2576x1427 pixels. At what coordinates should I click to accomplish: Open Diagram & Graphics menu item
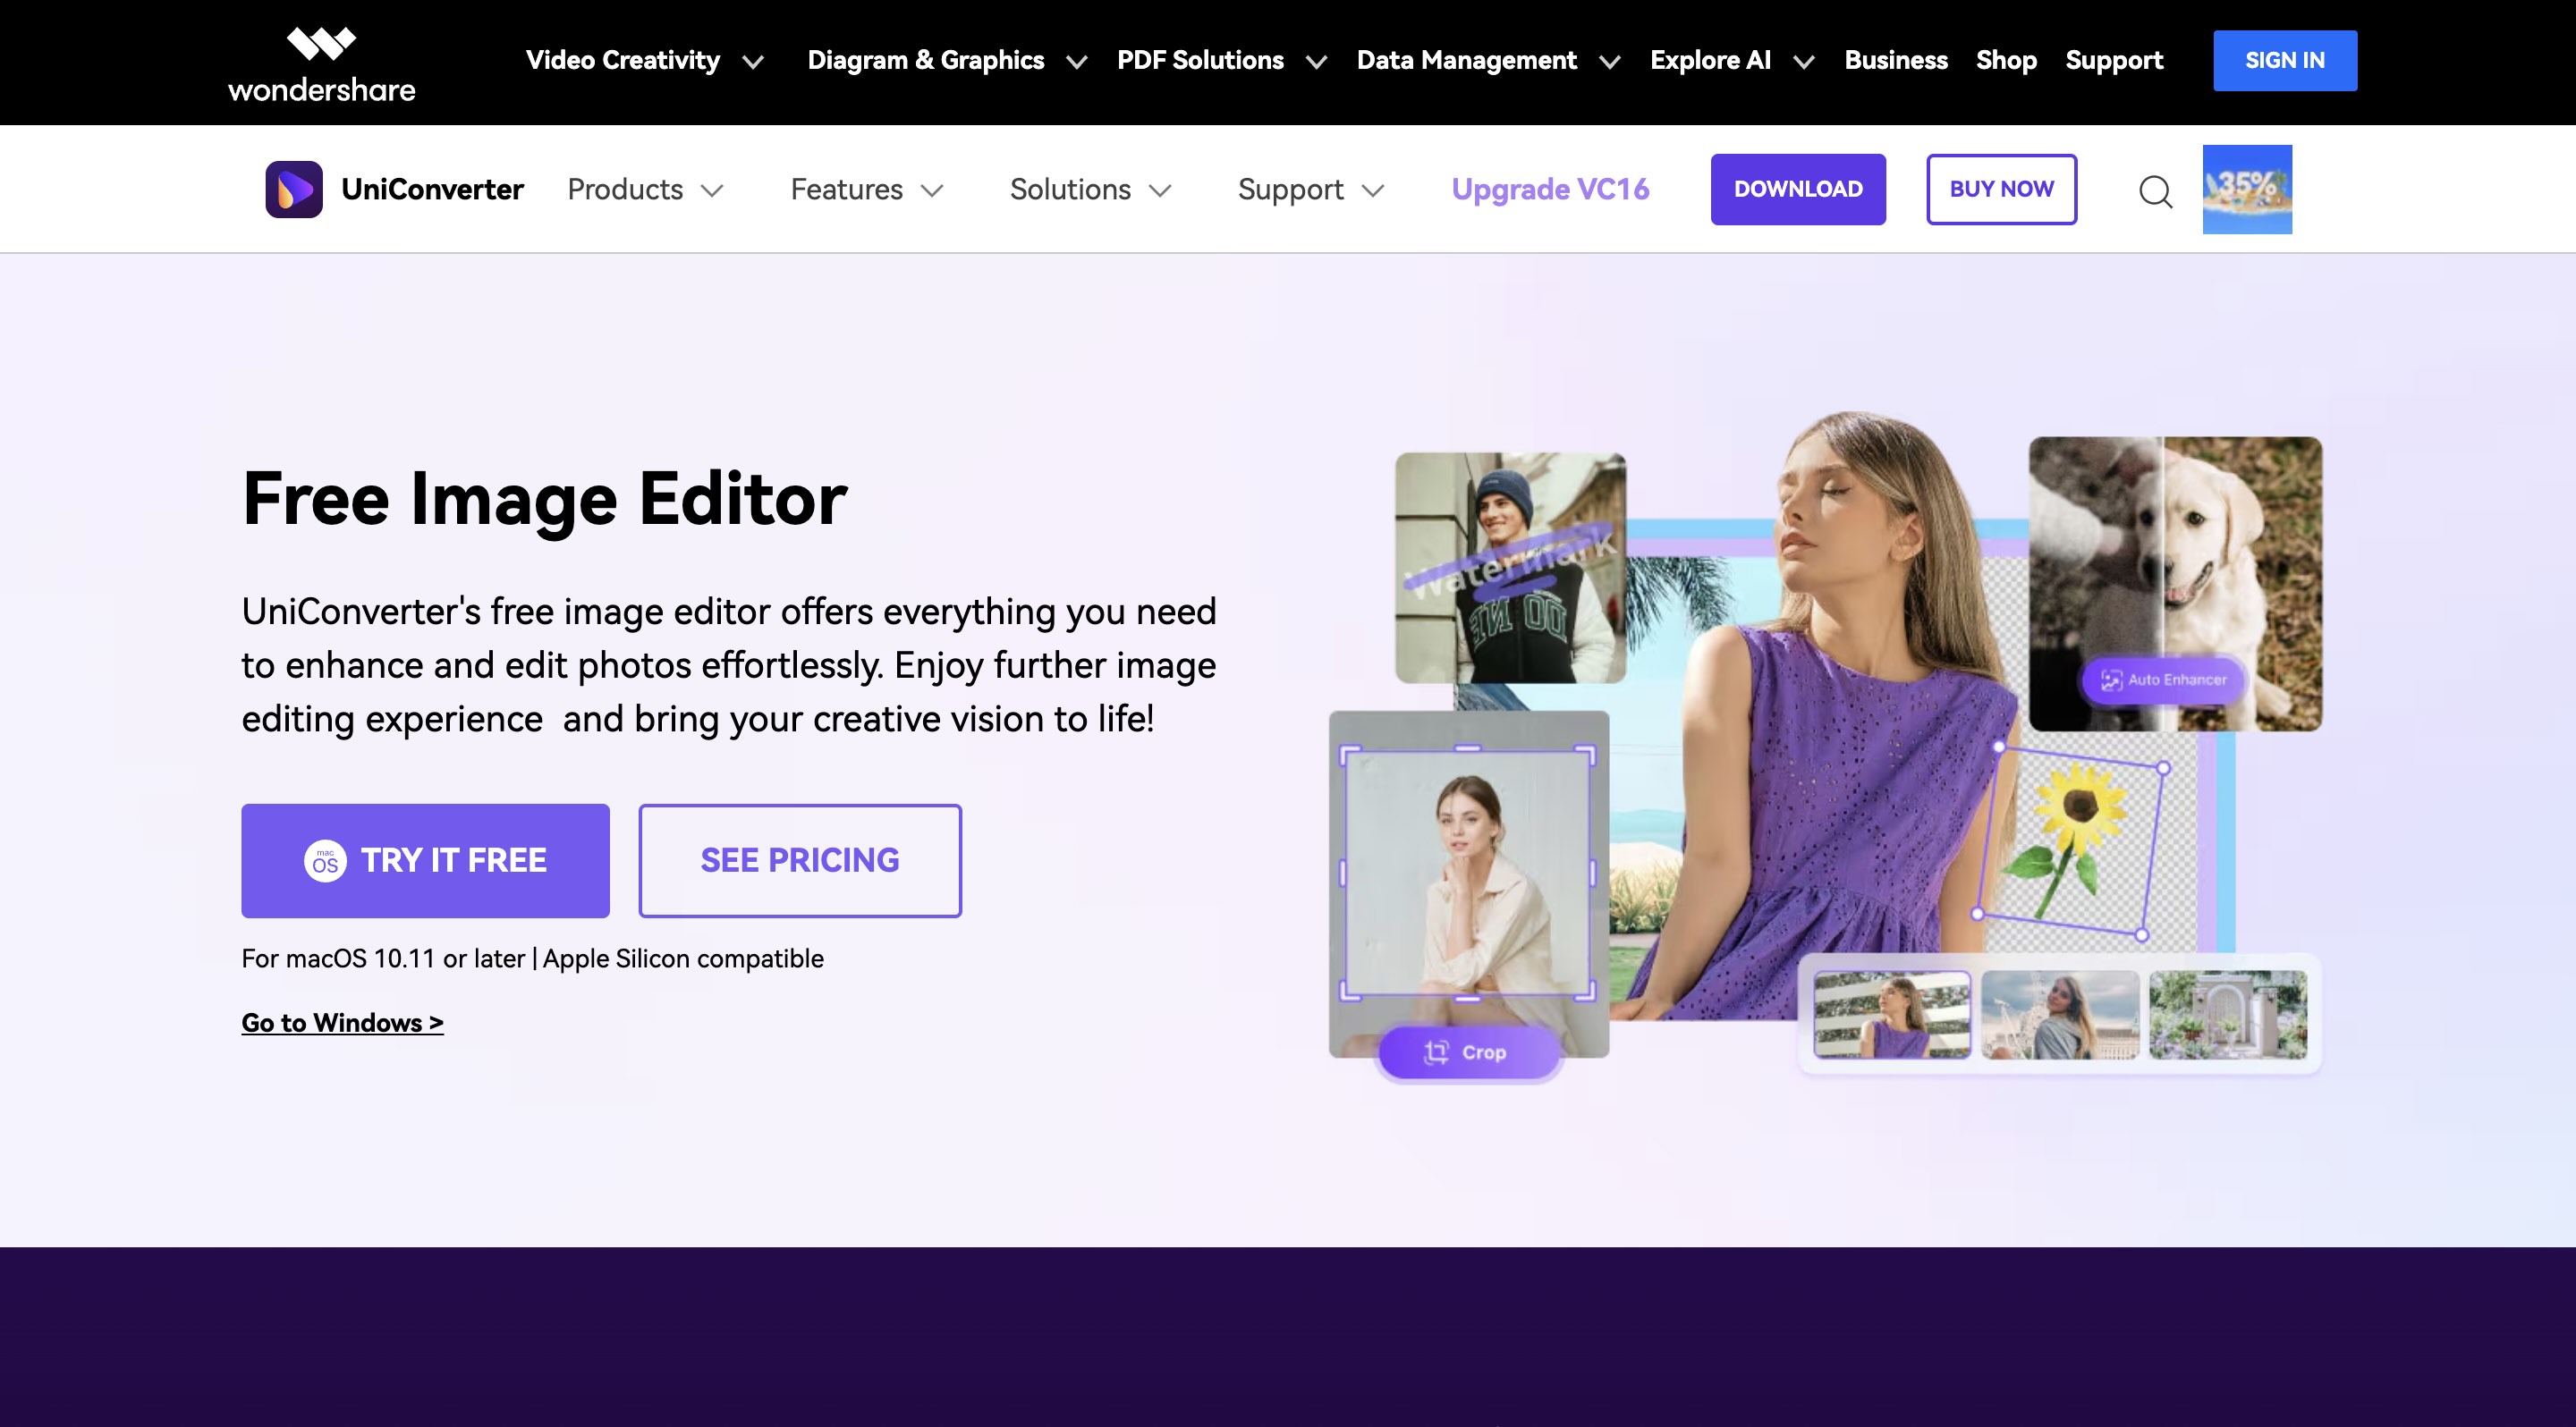tap(926, 60)
